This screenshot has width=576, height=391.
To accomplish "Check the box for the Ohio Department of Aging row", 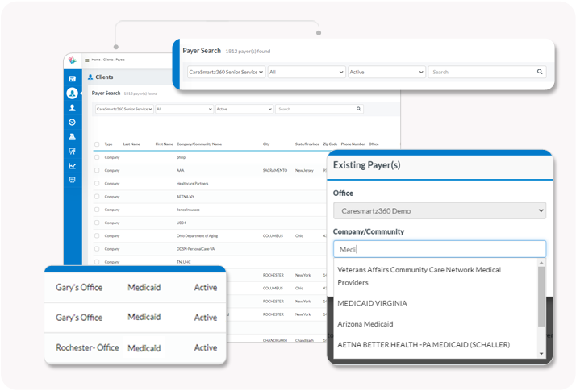I will [97, 235].
